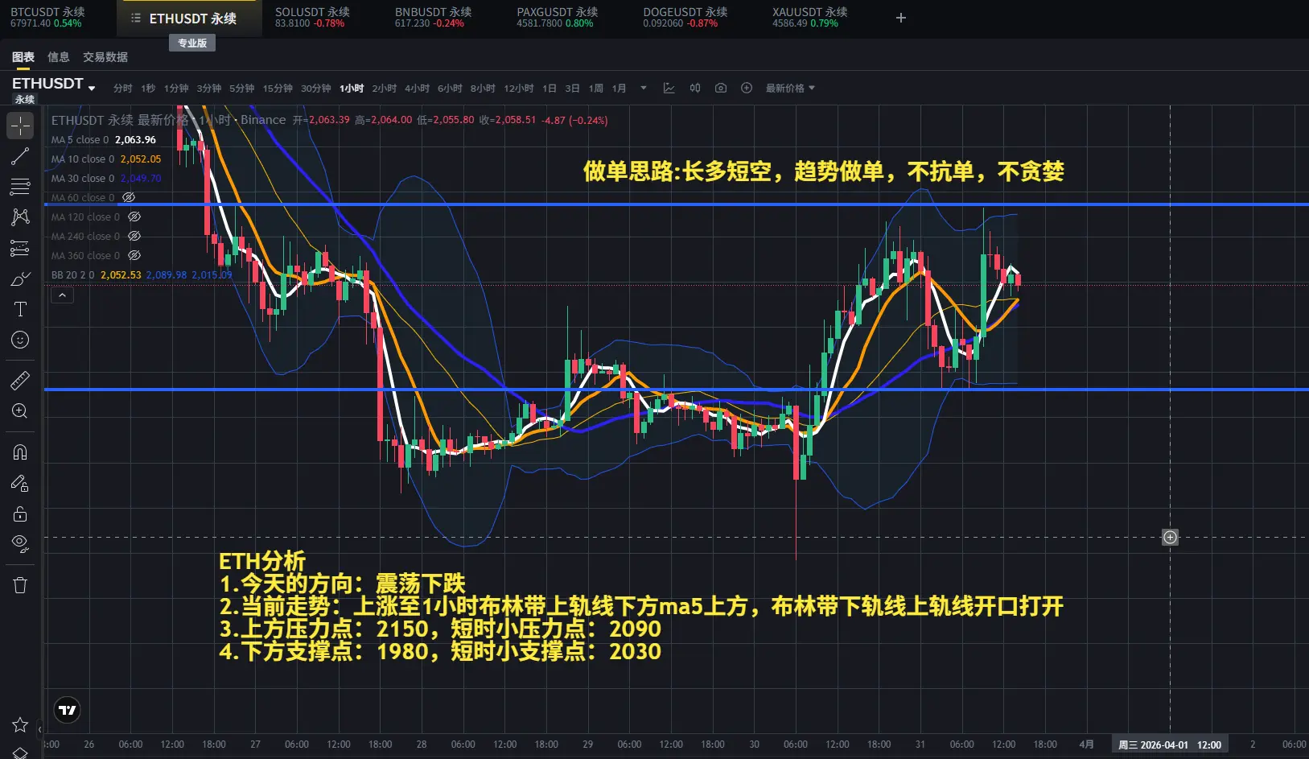Select the 1周 interval

point(596,89)
